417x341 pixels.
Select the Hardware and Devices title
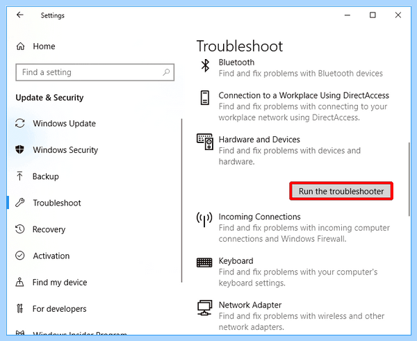point(259,140)
